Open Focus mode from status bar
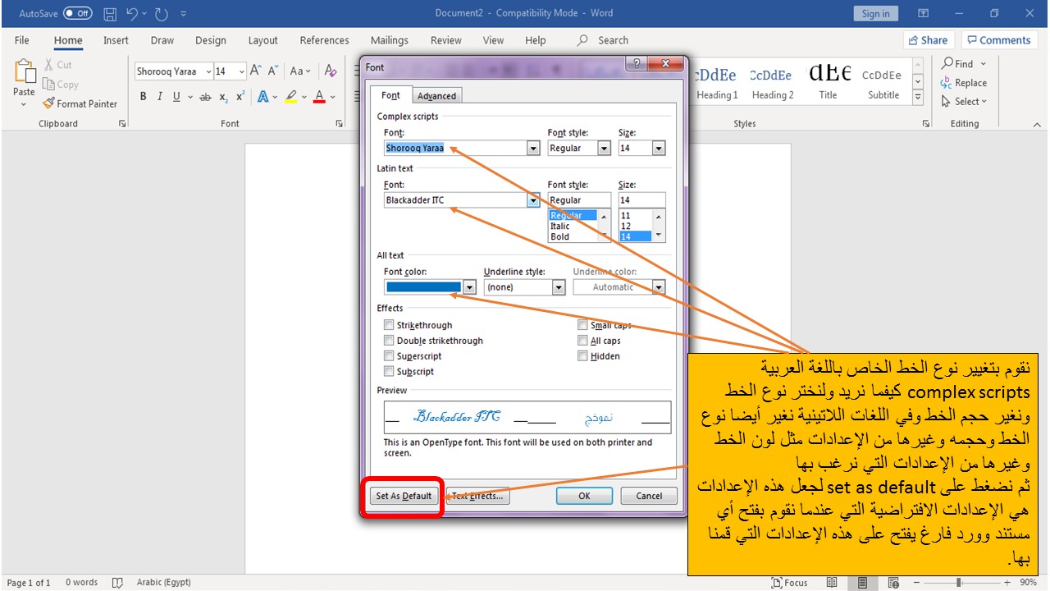This screenshot has height=591, width=1050. (x=789, y=583)
